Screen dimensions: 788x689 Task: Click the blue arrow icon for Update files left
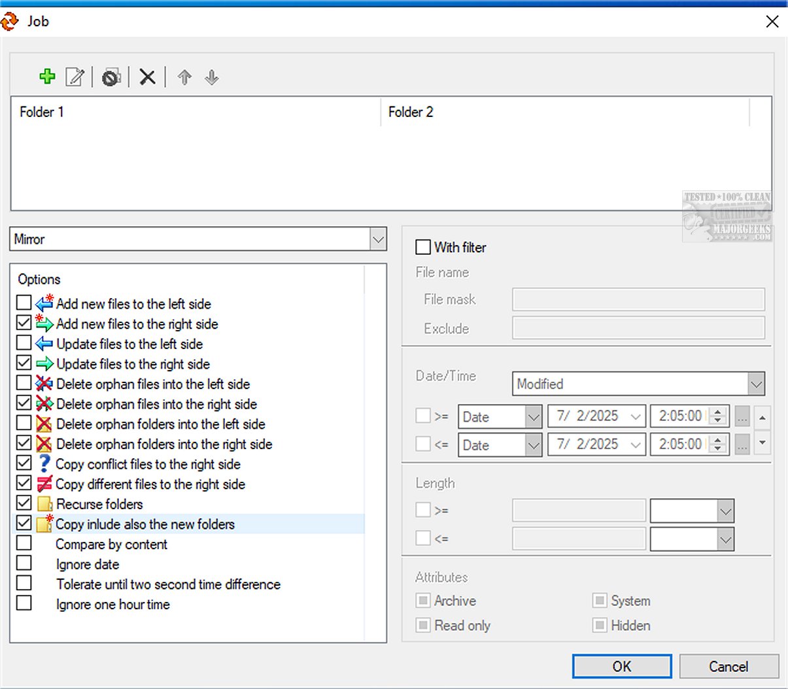44,344
